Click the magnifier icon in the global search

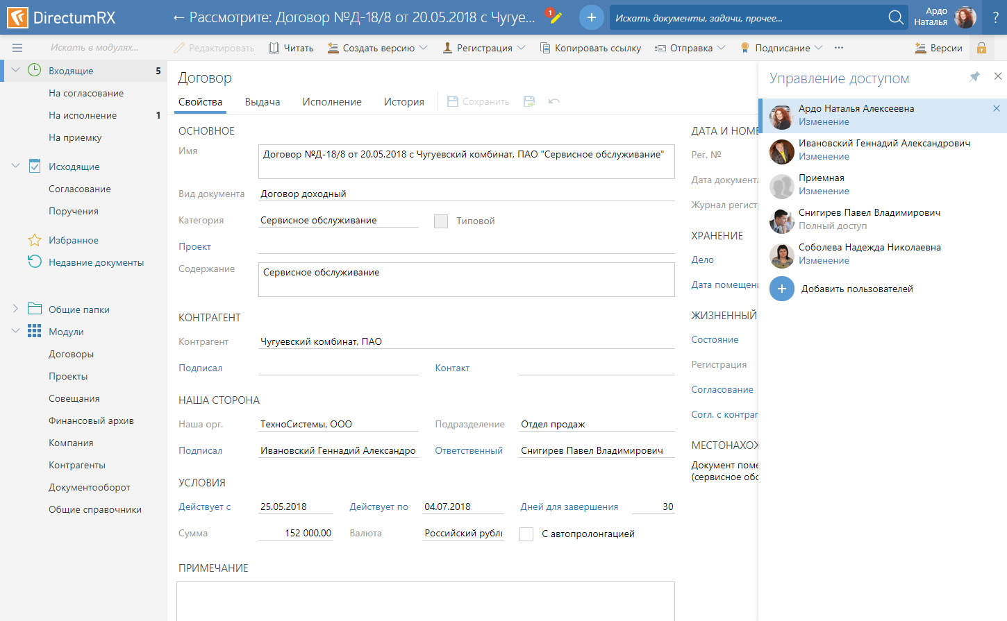click(x=896, y=17)
